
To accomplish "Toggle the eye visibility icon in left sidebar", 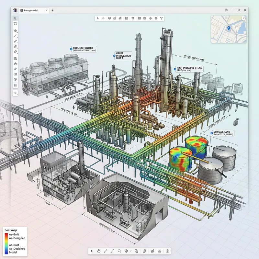I will pyautogui.click(x=15, y=80).
